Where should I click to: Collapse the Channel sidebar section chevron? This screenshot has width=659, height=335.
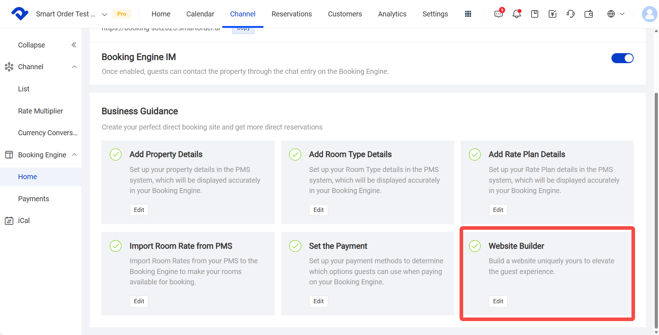[x=74, y=67]
